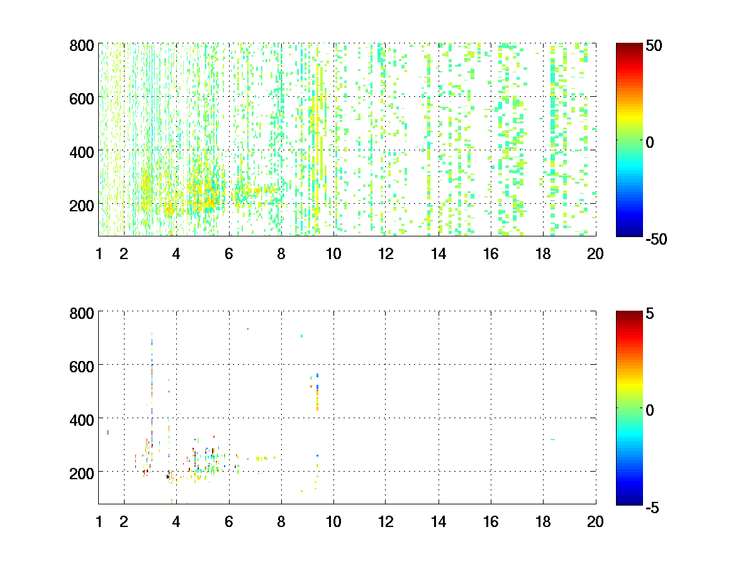The height and width of the screenshot is (566, 755).
Task: Click the '-50' label on the upper colorbar
Action: pyautogui.click(x=657, y=239)
